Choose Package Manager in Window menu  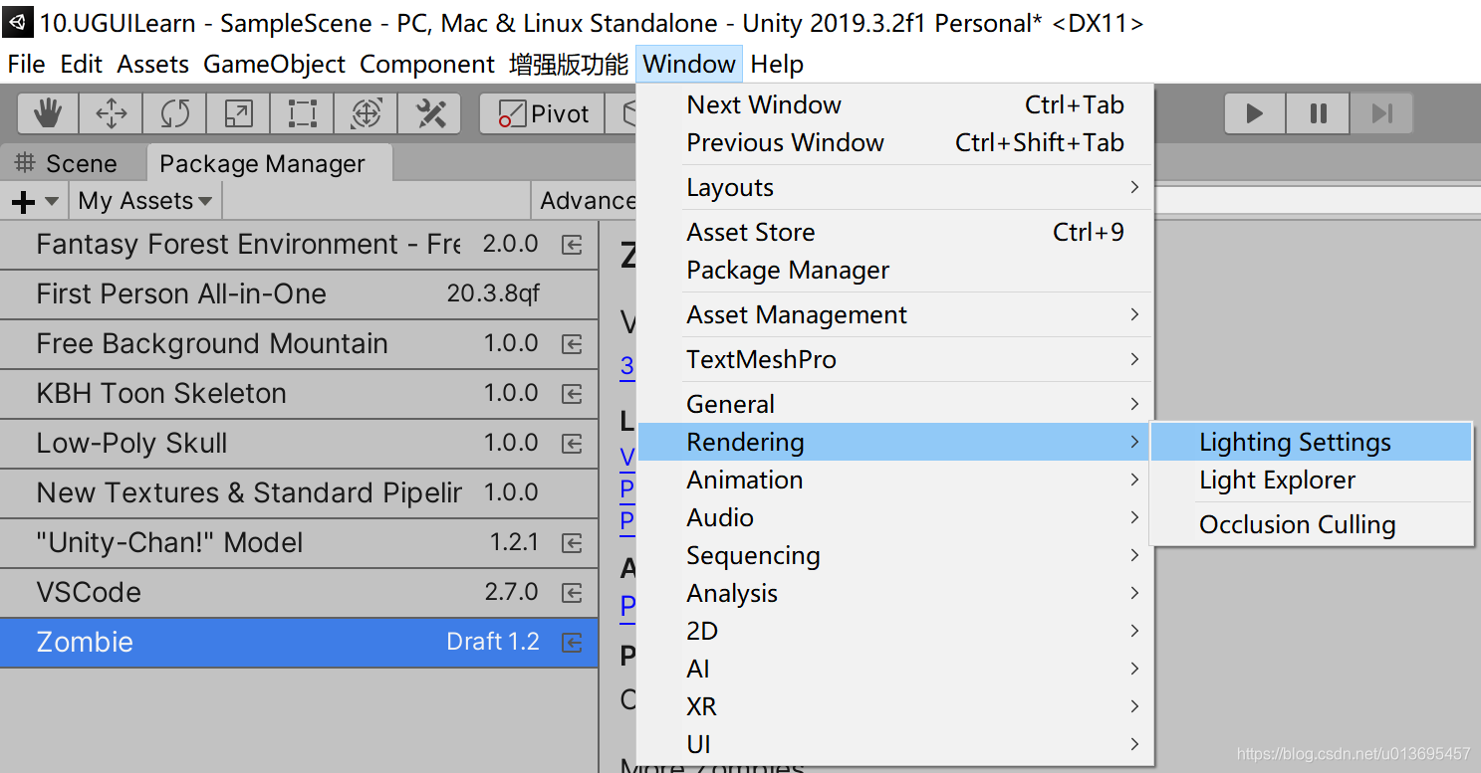point(894,270)
